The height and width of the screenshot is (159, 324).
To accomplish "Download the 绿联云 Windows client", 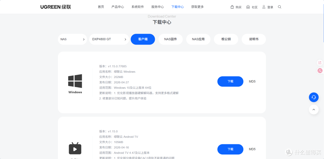I will click(x=230, y=81).
